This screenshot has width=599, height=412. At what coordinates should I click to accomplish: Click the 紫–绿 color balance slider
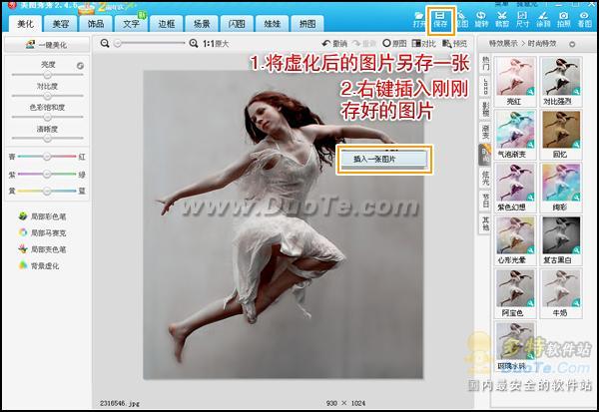click(47, 175)
